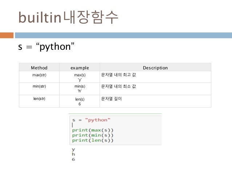Select the "Method" table header

(39, 68)
